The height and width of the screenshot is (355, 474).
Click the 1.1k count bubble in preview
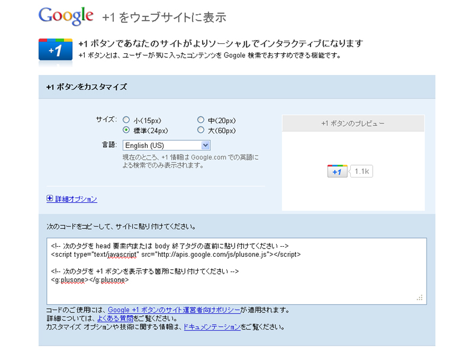361,171
